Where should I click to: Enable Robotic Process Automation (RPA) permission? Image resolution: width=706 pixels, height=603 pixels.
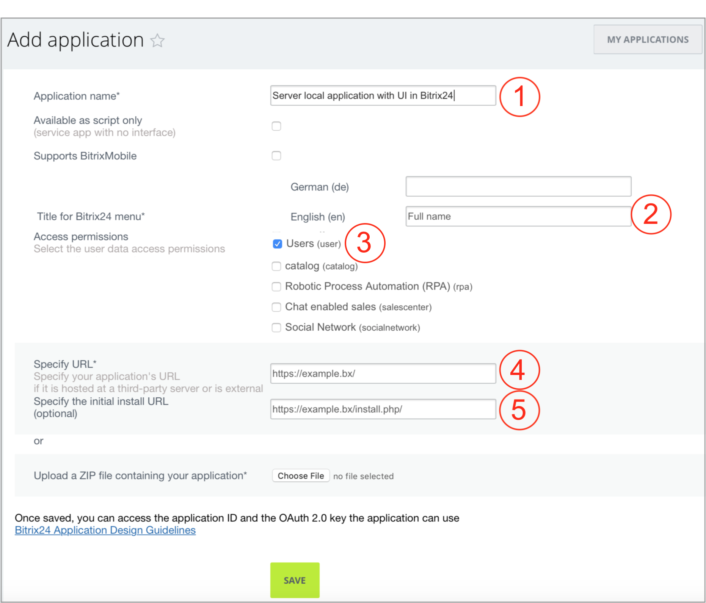276,287
